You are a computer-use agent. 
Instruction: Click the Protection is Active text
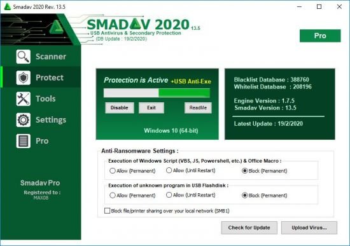pyautogui.click(x=136, y=80)
